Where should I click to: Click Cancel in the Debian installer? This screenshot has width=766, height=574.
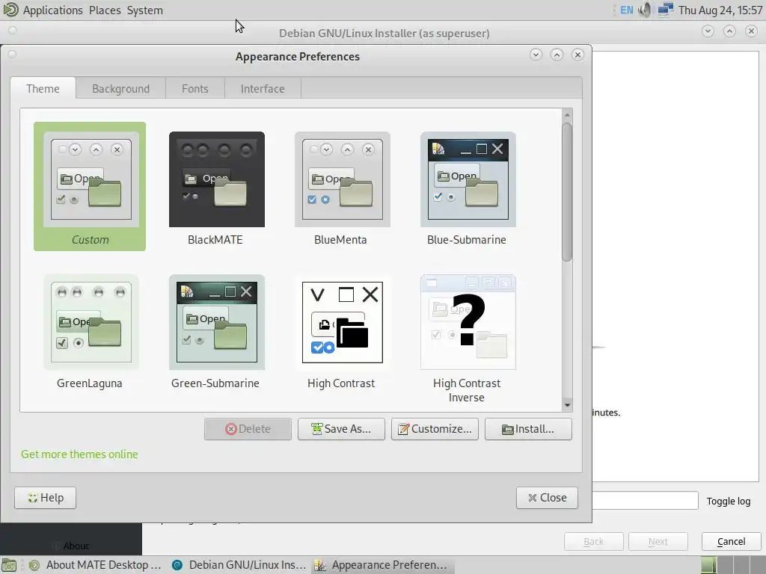(732, 541)
